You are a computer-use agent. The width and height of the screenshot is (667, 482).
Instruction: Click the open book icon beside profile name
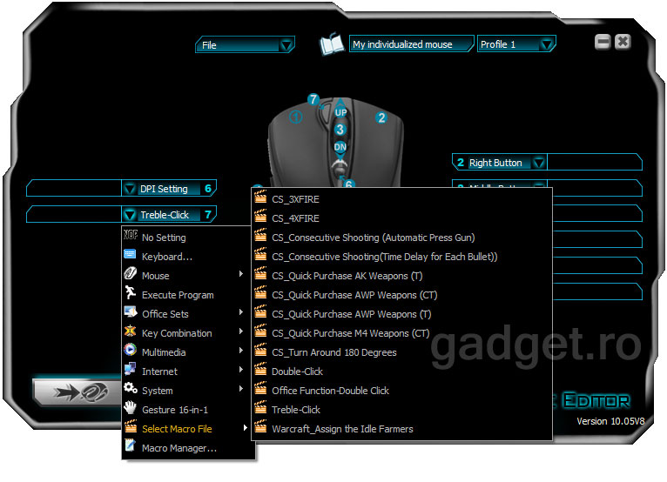[x=331, y=44]
